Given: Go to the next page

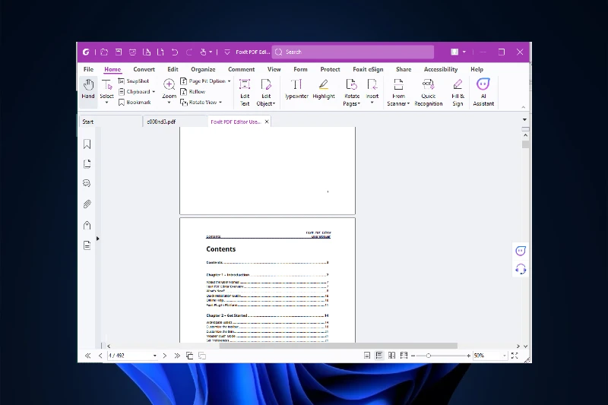Looking at the screenshot, I should click(x=165, y=356).
